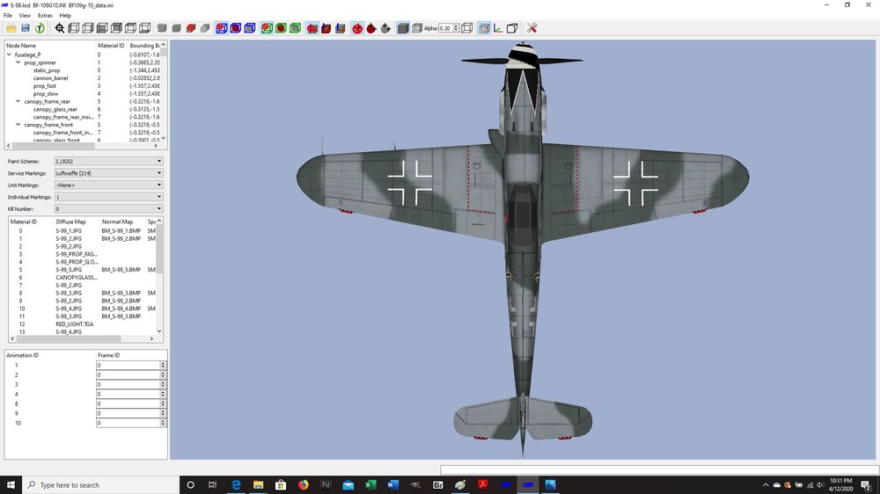This screenshot has width=880, height=494.
Task: Collapse the prop_spinner tree node
Action: click(18, 62)
